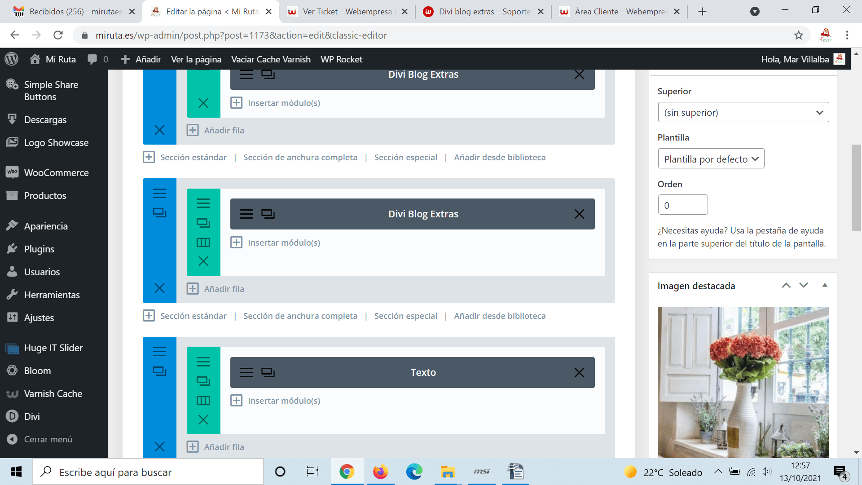
Task: Open Huge IT Slider menu
Action: point(54,348)
